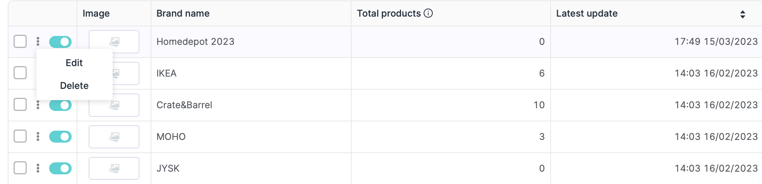This screenshot has width=762, height=184.
Task: Click the IKEA brand name
Action: point(166,73)
